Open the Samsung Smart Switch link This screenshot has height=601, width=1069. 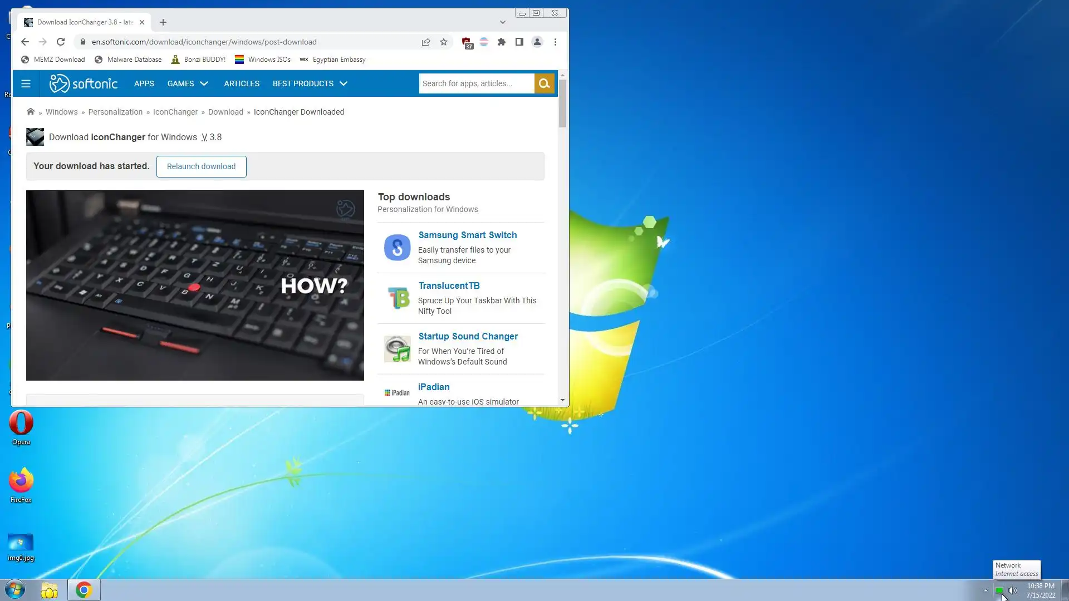point(468,235)
